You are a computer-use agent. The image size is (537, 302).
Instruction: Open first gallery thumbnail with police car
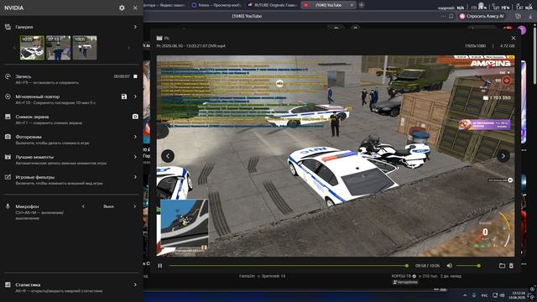point(32,48)
